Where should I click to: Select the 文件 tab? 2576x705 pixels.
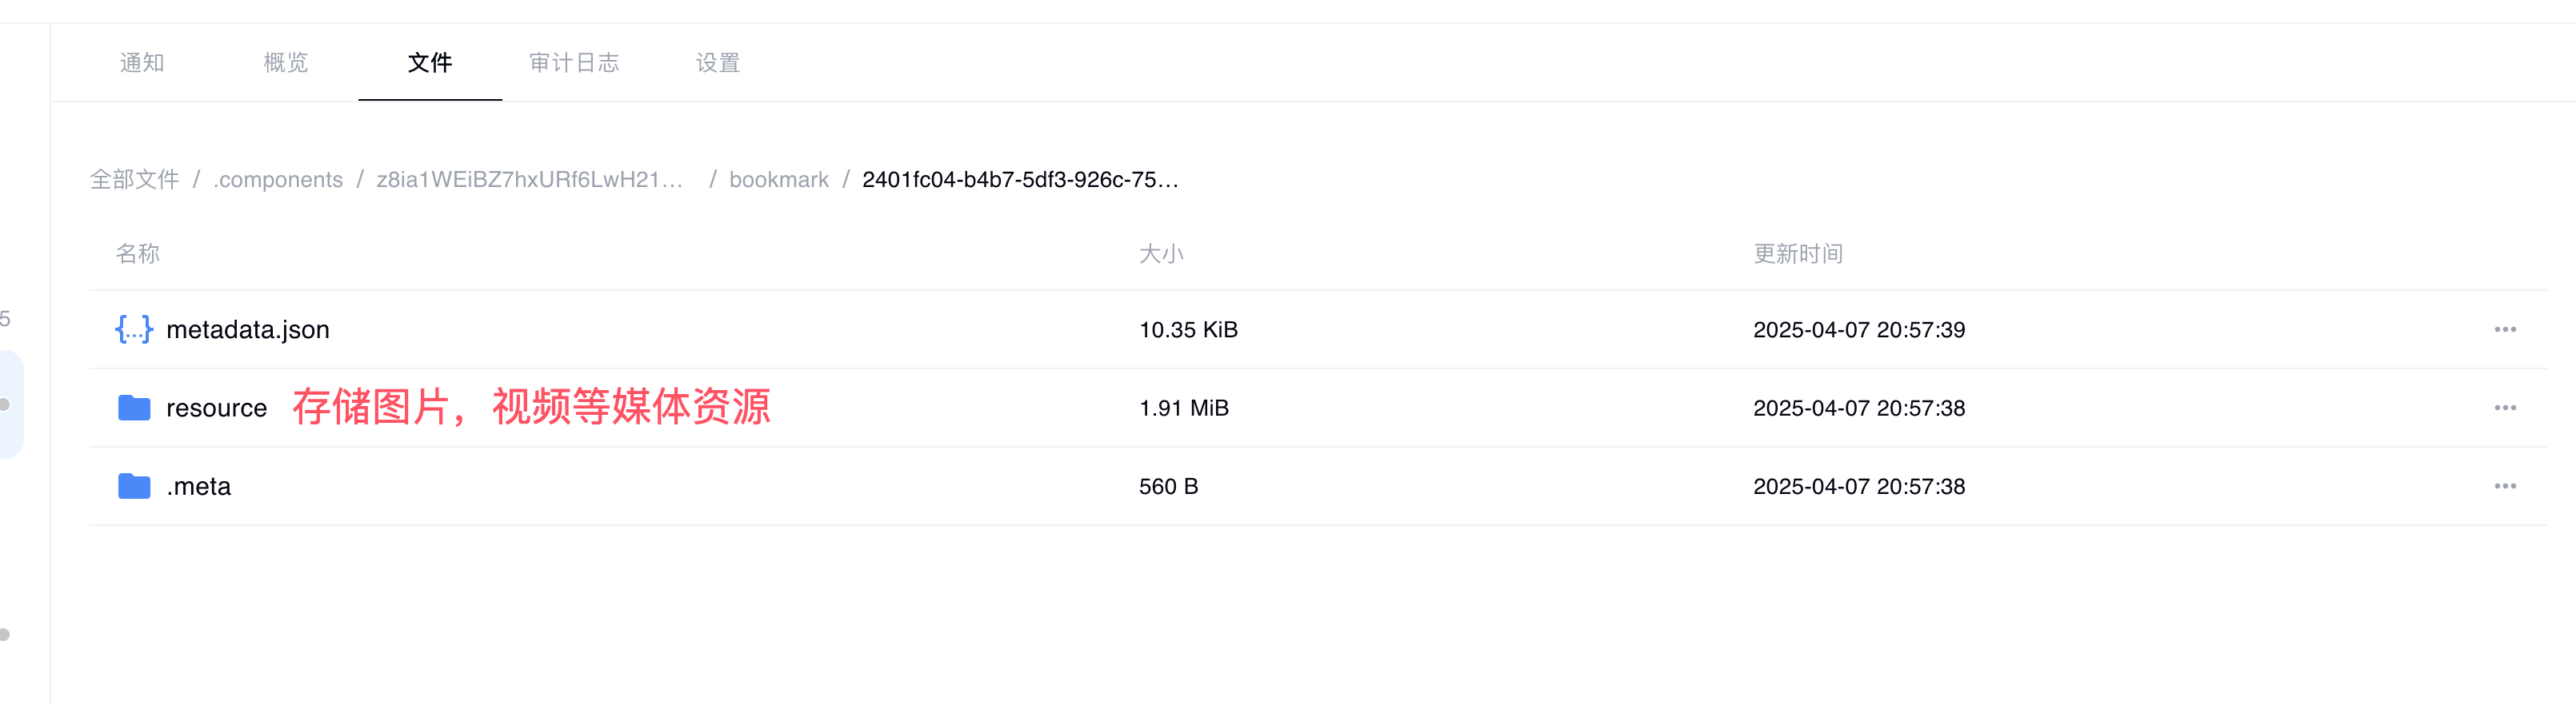[430, 63]
